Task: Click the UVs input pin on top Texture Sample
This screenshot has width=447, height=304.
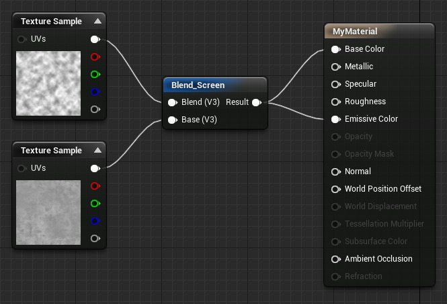Action: tap(22, 39)
